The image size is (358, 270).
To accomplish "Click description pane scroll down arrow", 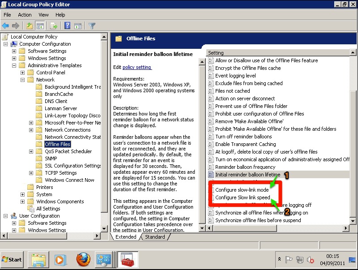I will pos(202,228).
